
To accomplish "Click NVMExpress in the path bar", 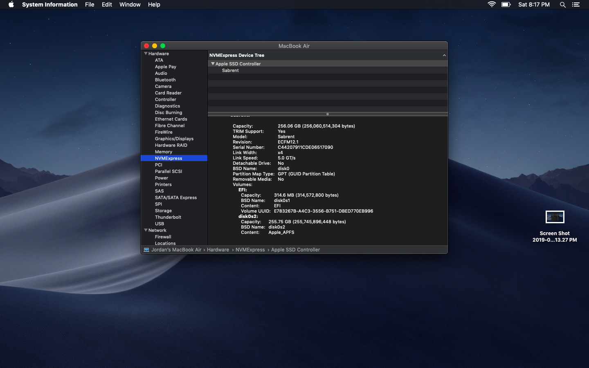I will click(x=250, y=250).
